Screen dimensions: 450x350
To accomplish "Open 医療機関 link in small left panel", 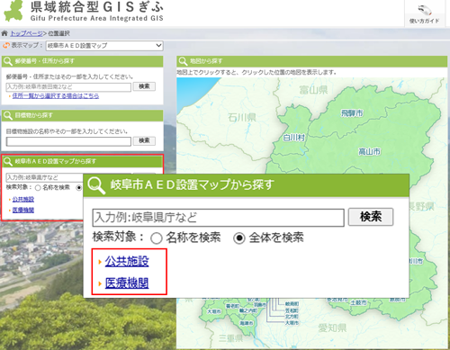I will pyautogui.click(x=23, y=210).
